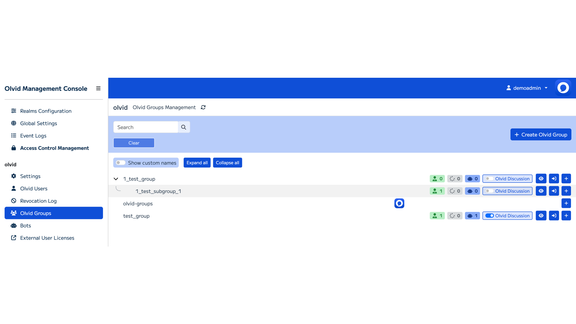The height and width of the screenshot is (324, 576).
Task: Click Expand all groups
Action: (197, 162)
